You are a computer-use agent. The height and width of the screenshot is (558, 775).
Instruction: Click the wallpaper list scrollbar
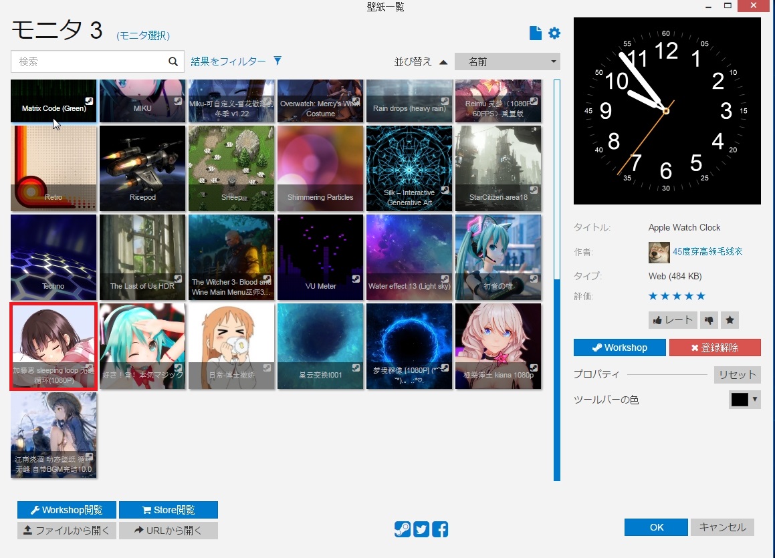[x=557, y=280]
